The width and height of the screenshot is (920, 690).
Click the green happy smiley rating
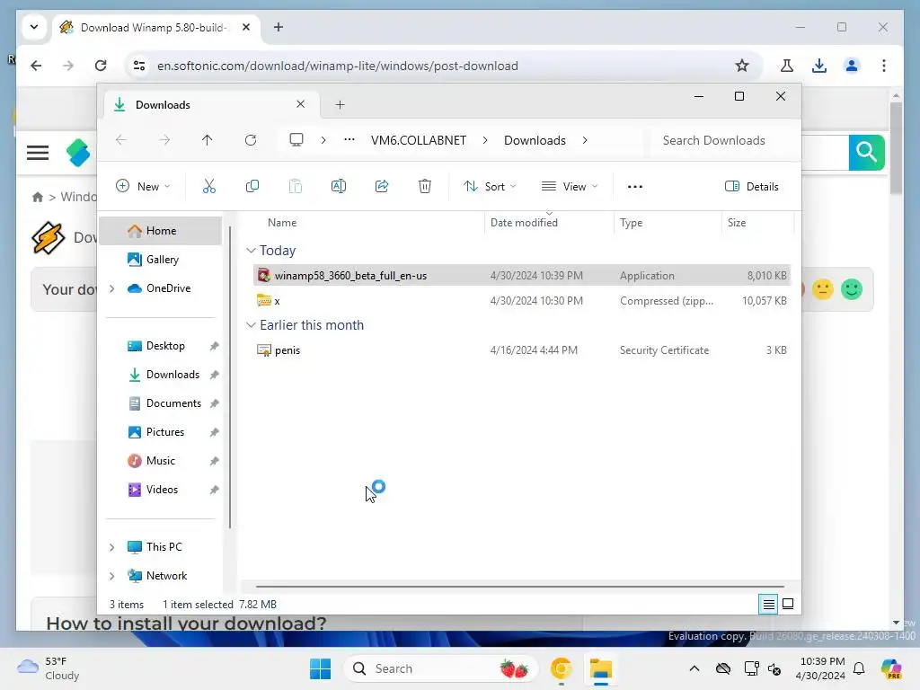[852, 289]
